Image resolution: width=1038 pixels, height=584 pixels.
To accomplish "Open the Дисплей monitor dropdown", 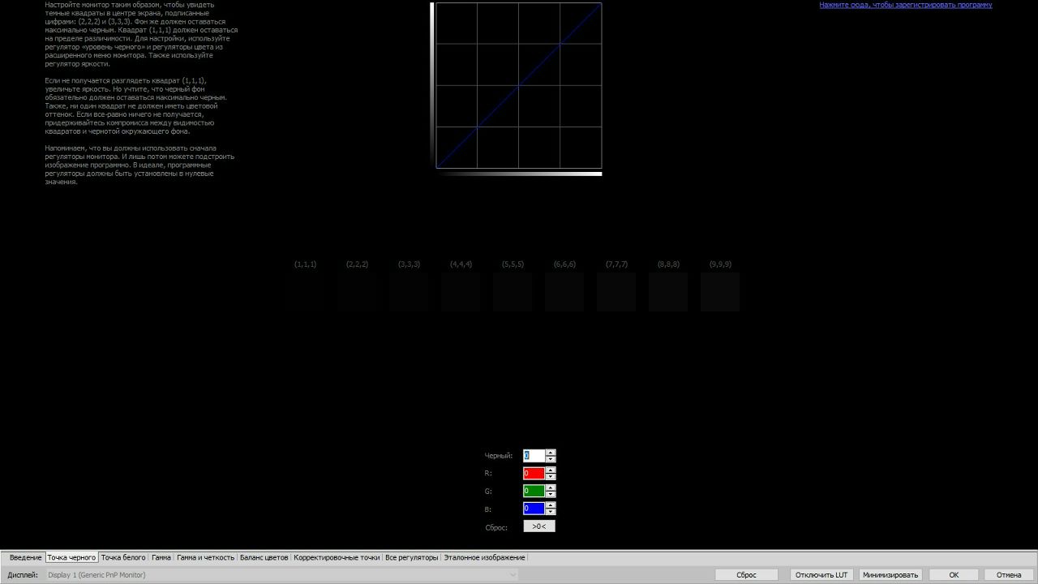I will pyautogui.click(x=512, y=575).
